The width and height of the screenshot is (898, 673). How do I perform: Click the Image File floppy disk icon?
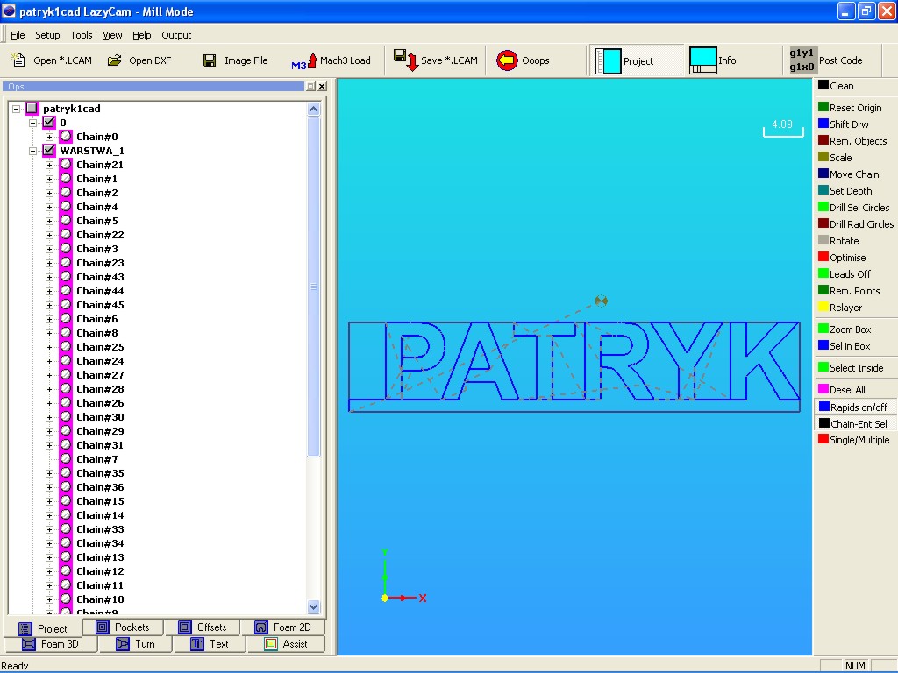point(210,60)
